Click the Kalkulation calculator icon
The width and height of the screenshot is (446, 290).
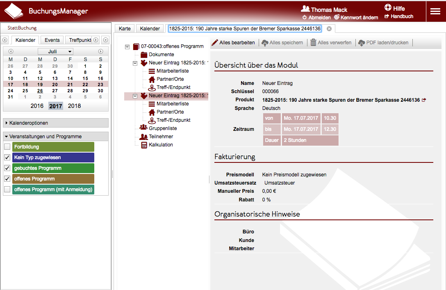click(x=144, y=145)
